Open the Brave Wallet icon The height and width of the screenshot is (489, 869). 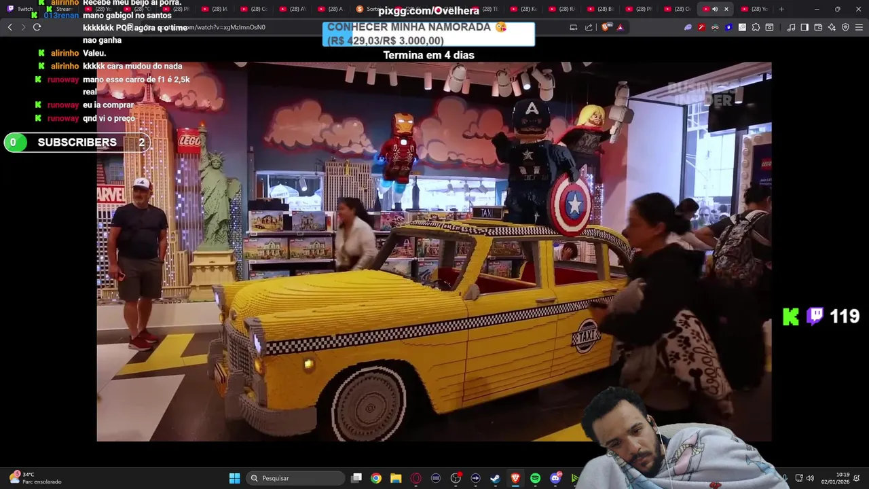pyautogui.click(x=818, y=27)
